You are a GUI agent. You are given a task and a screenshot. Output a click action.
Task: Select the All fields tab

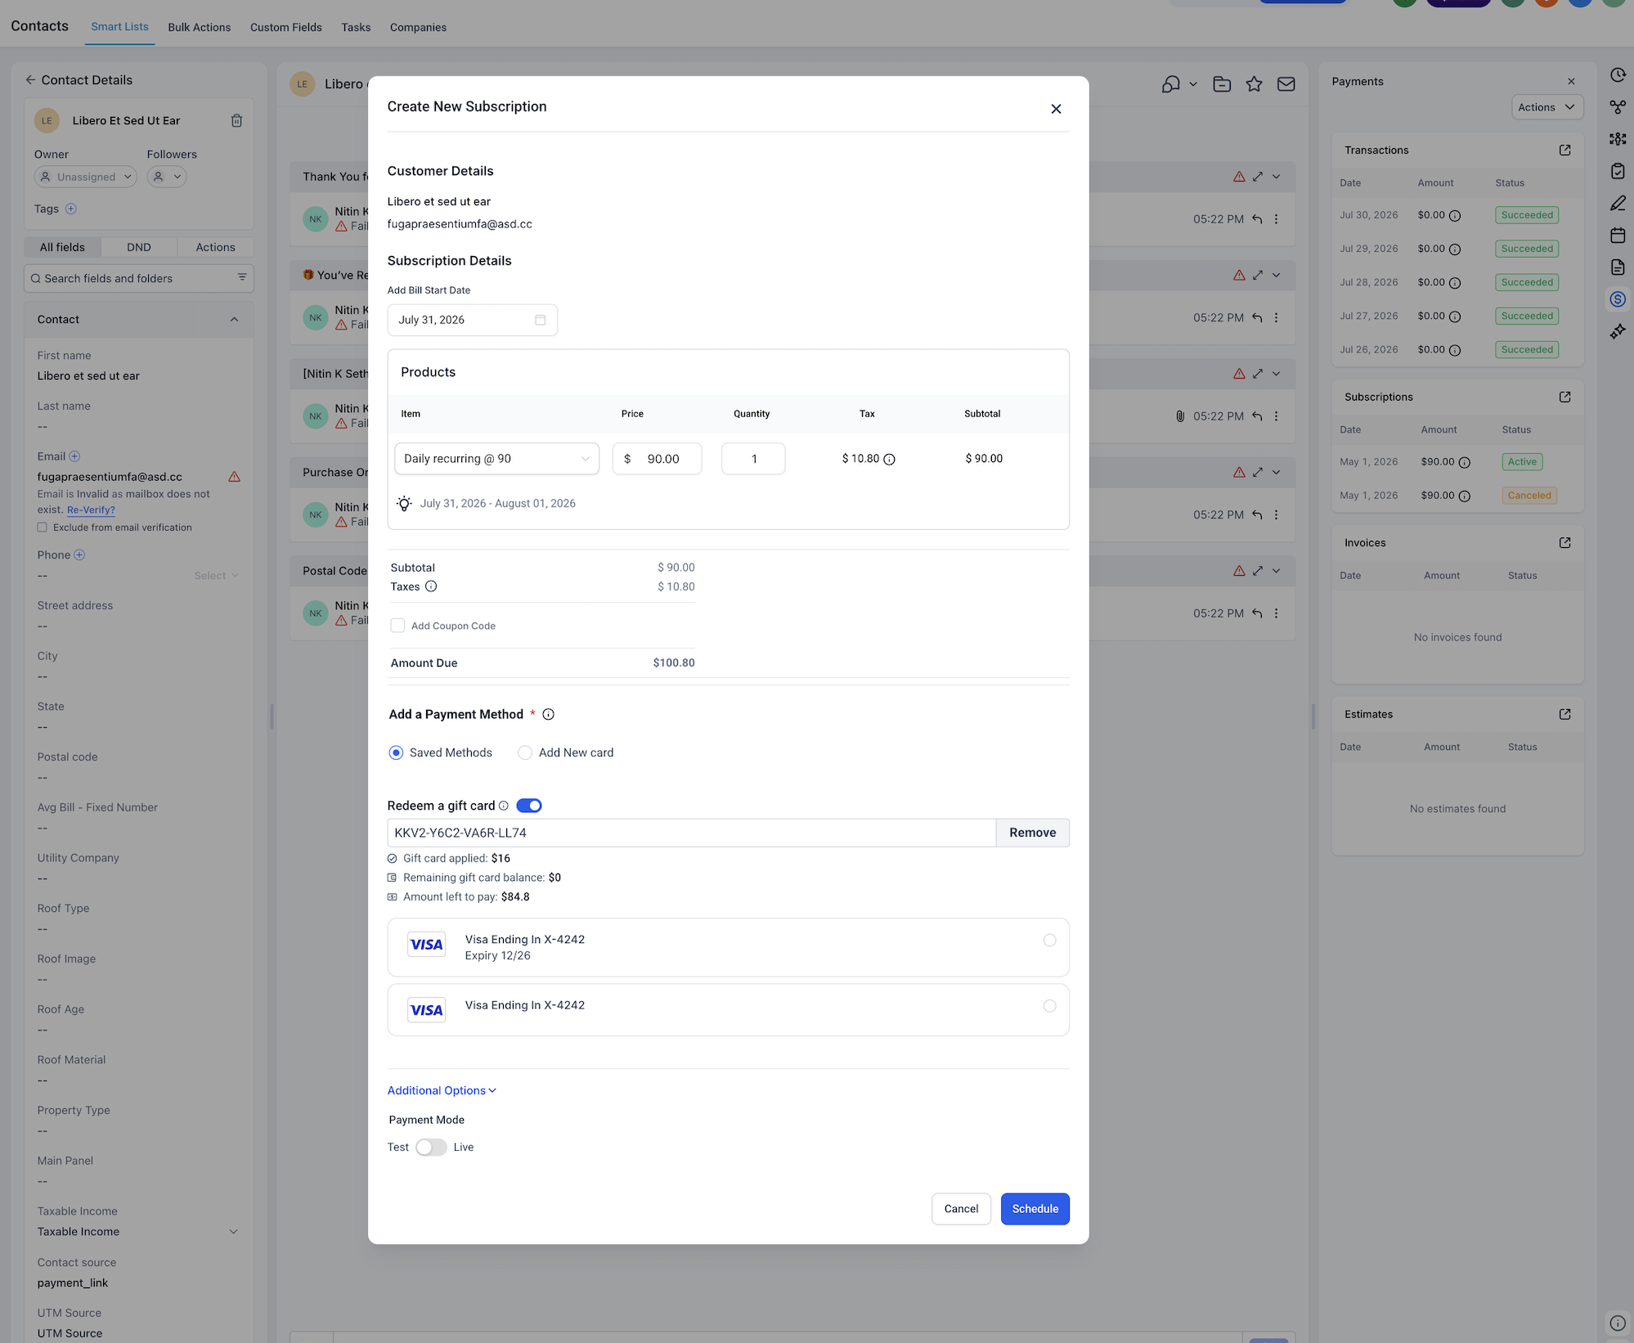coord(62,247)
